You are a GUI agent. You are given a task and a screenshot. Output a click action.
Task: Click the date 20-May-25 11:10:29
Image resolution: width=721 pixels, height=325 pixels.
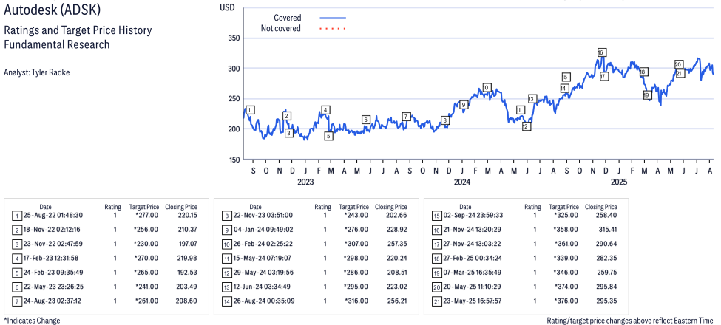coord(473,287)
